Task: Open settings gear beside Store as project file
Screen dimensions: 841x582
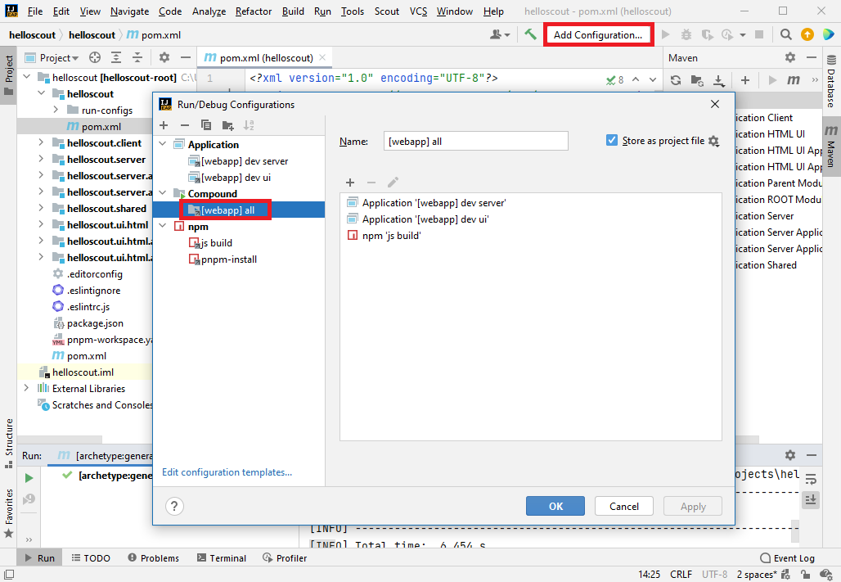Action: point(713,141)
